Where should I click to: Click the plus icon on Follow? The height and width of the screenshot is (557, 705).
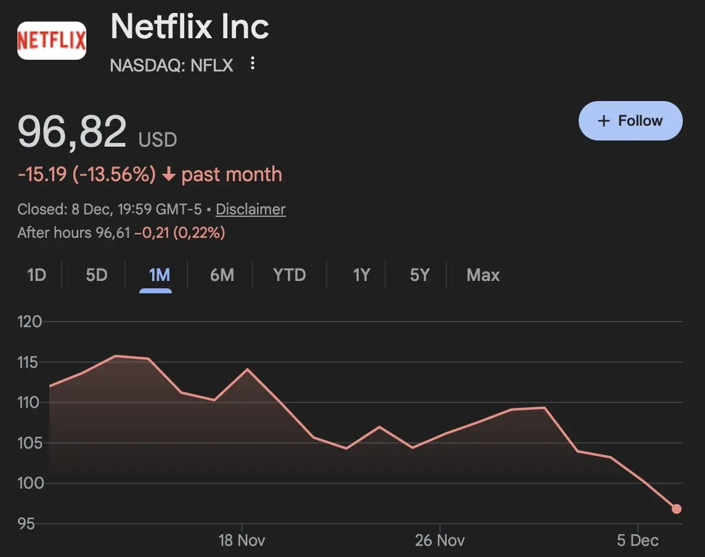605,121
